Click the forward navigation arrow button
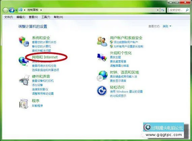Screen dimensions: 192x141 point(12,10)
